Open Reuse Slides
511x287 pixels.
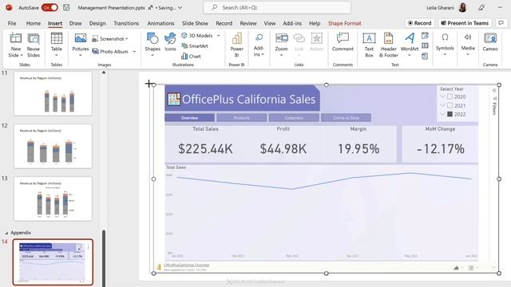click(x=34, y=45)
